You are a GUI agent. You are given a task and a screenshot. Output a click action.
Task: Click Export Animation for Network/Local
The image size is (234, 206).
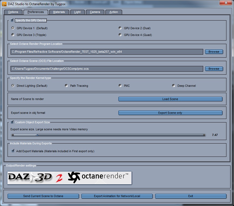(117, 196)
